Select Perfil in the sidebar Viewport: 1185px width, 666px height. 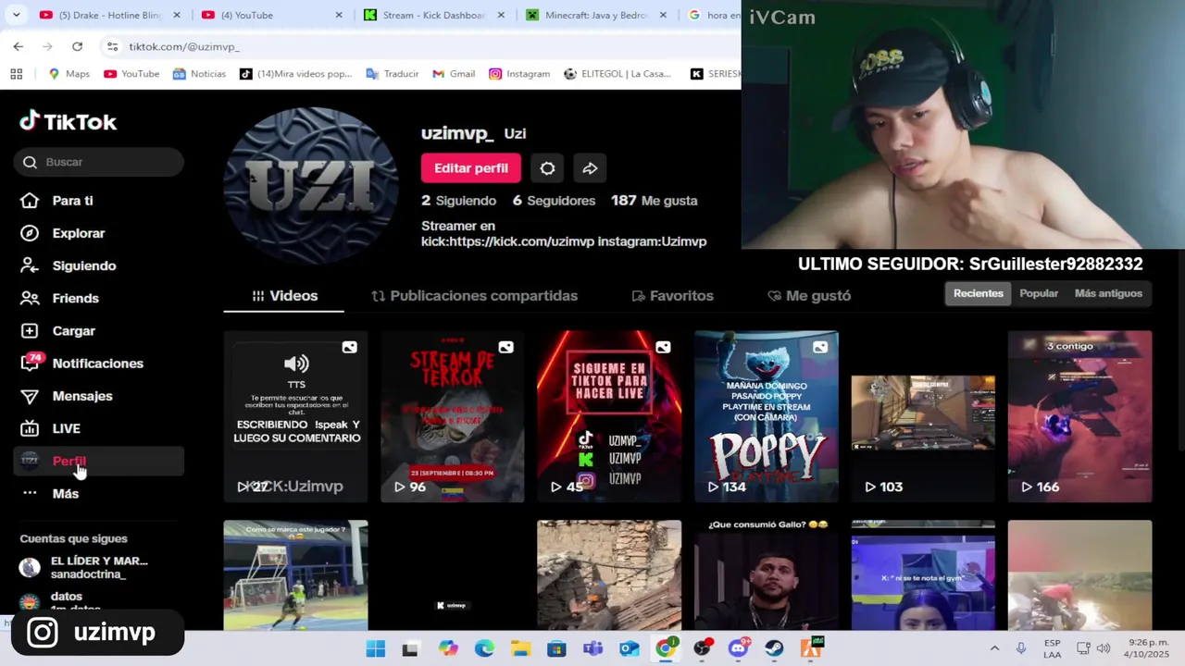pyautogui.click(x=98, y=461)
